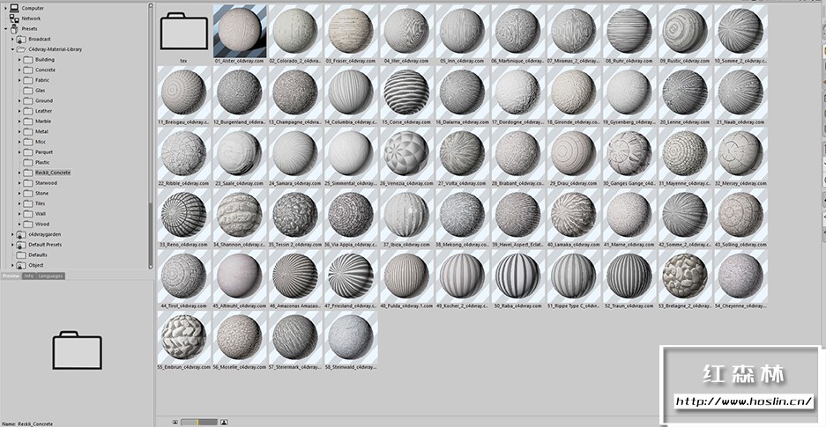Image resolution: width=826 pixels, height=427 pixels.
Task: Select the 15_Corse striped material sphere
Action: click(x=406, y=92)
